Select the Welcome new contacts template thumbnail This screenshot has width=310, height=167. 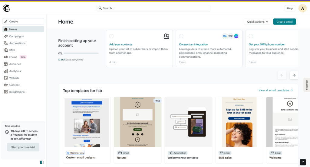[x=188, y=122]
